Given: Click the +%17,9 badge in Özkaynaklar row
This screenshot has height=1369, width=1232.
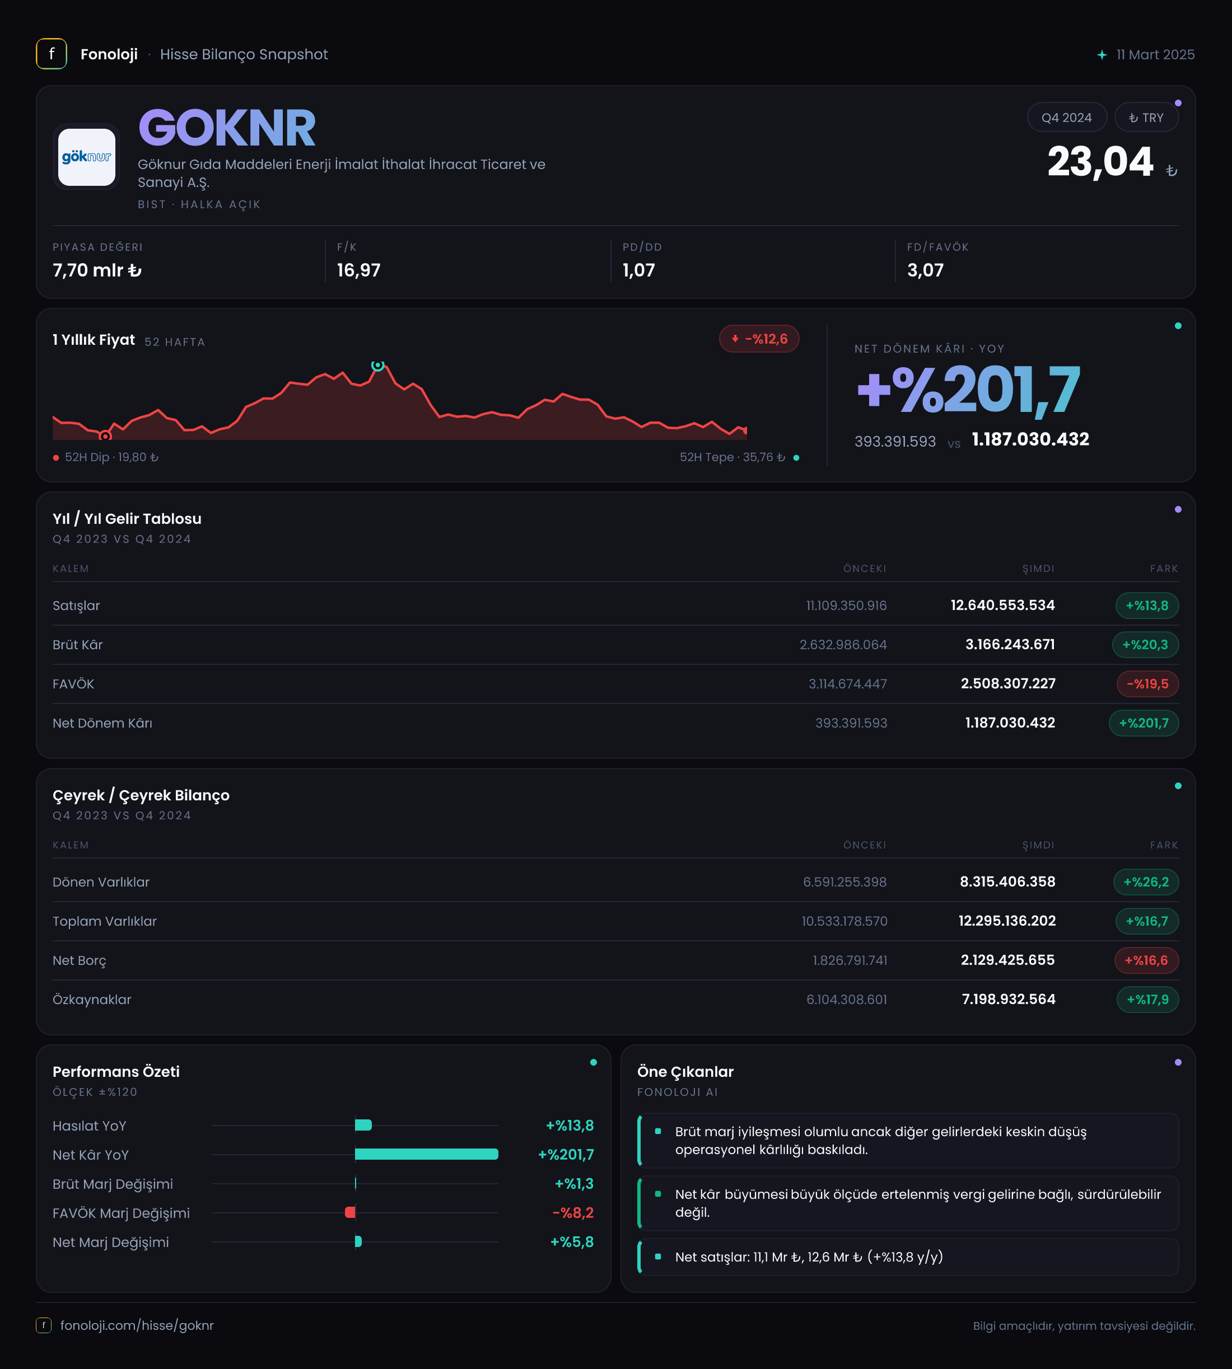Looking at the screenshot, I should pyautogui.click(x=1147, y=1000).
